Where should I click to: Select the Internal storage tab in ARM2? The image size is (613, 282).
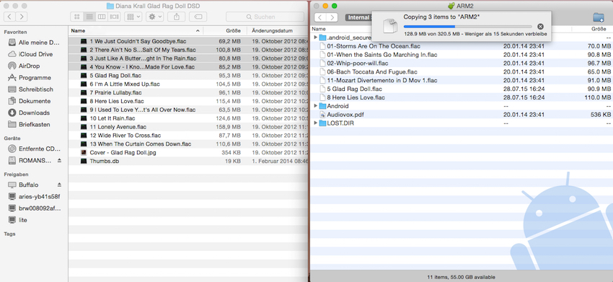[x=358, y=17]
